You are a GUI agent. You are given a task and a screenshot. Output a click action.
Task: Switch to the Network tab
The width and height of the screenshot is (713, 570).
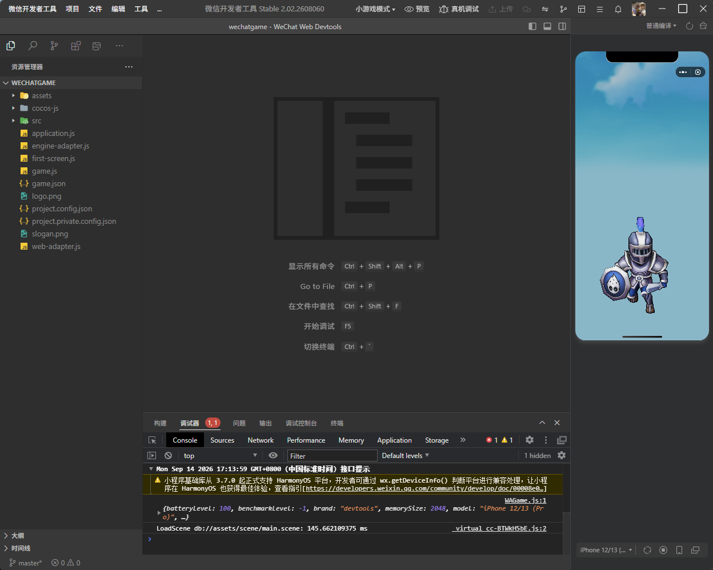pyautogui.click(x=261, y=440)
